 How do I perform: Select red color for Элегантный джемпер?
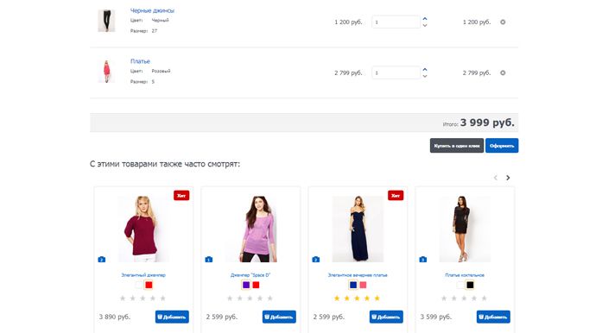(149, 285)
